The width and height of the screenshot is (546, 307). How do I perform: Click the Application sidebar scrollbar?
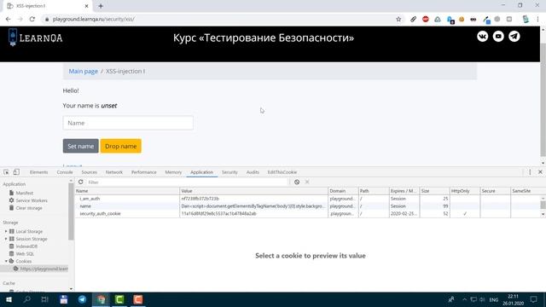pyautogui.click(x=71, y=212)
